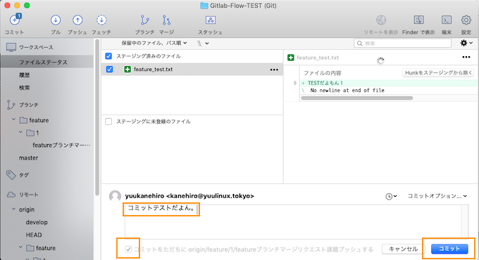Click the feature_test.txt file row
Image resolution: width=479 pixels, height=260 pixels.
(x=192, y=70)
